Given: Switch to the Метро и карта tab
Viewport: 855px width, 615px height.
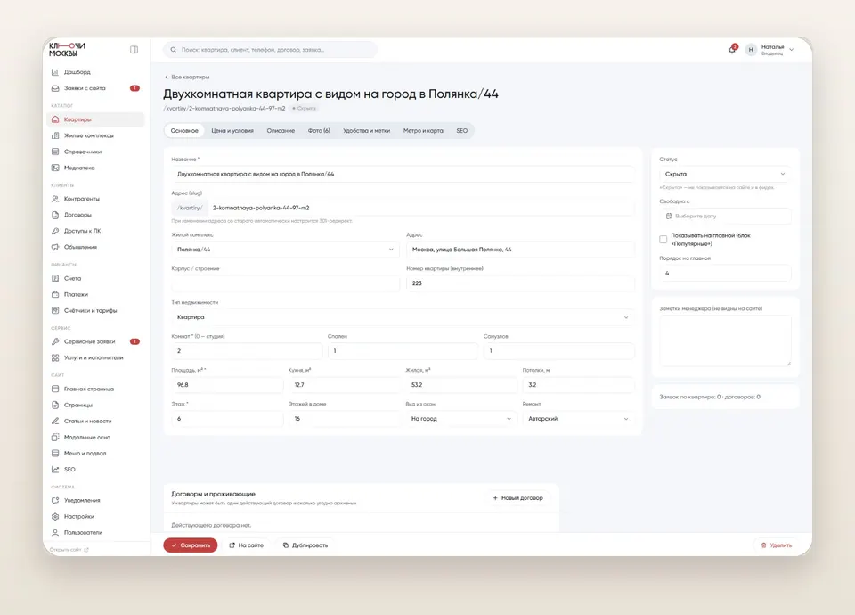Looking at the screenshot, I should point(423,131).
